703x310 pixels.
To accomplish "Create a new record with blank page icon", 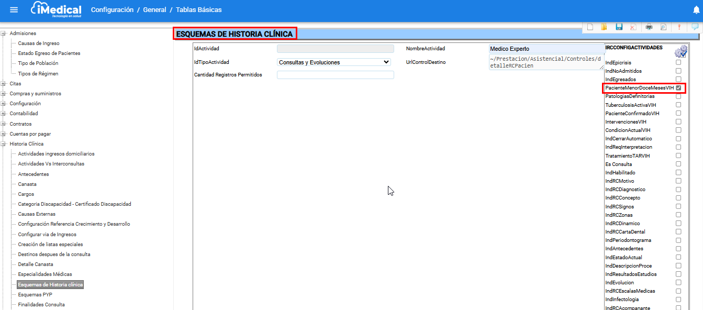I will point(590,27).
